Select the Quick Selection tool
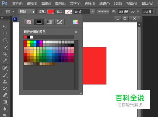 [5, 47]
